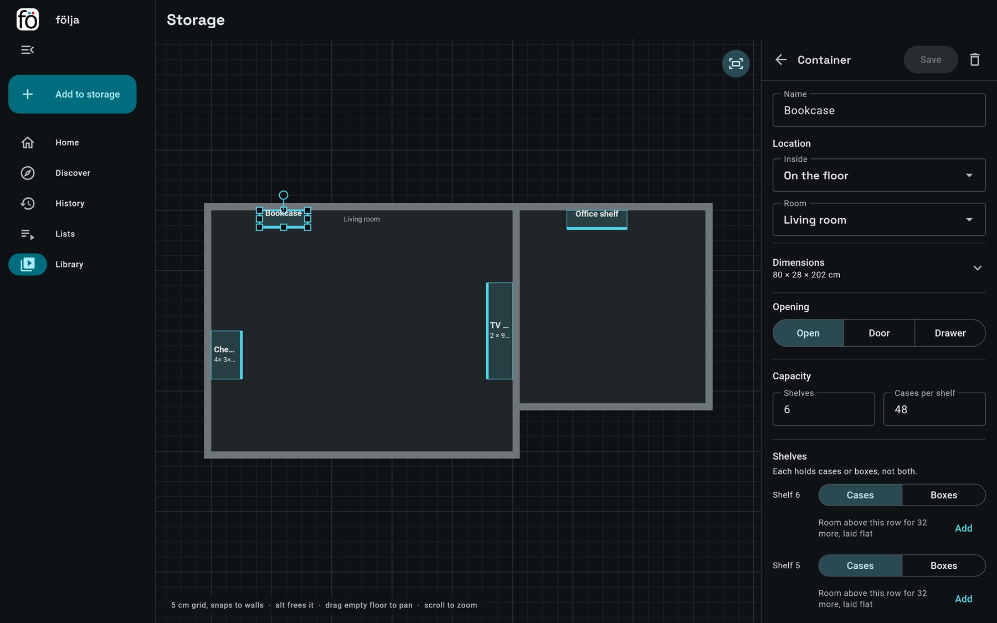Click the Lists playlist icon

(27, 234)
